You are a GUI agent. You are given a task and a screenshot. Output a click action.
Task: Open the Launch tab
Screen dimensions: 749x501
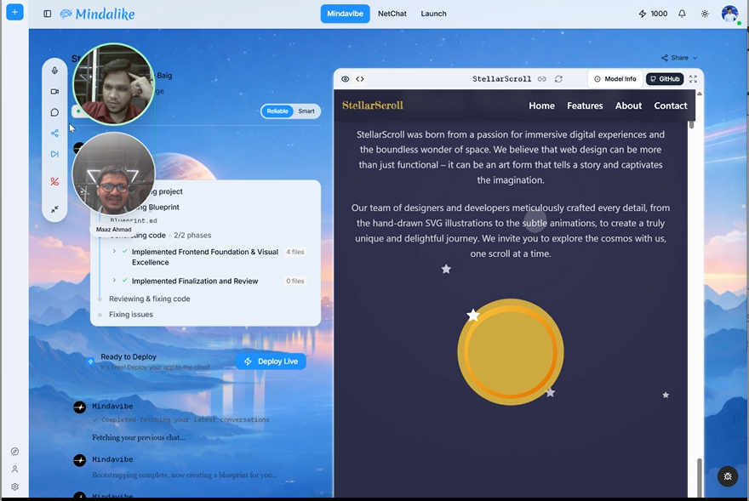pos(434,14)
